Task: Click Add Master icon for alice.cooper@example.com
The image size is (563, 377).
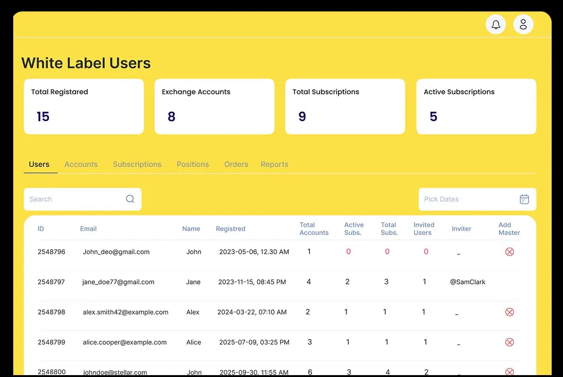Action: click(510, 342)
